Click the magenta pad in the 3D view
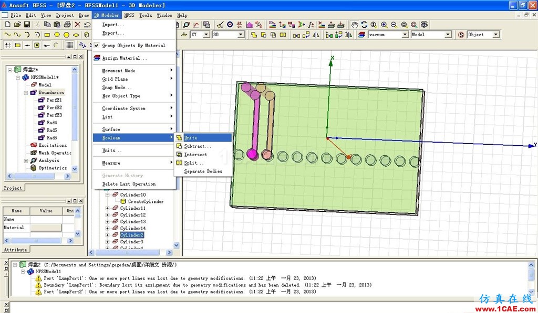This screenshot has height=313, width=538. pyautogui.click(x=252, y=154)
